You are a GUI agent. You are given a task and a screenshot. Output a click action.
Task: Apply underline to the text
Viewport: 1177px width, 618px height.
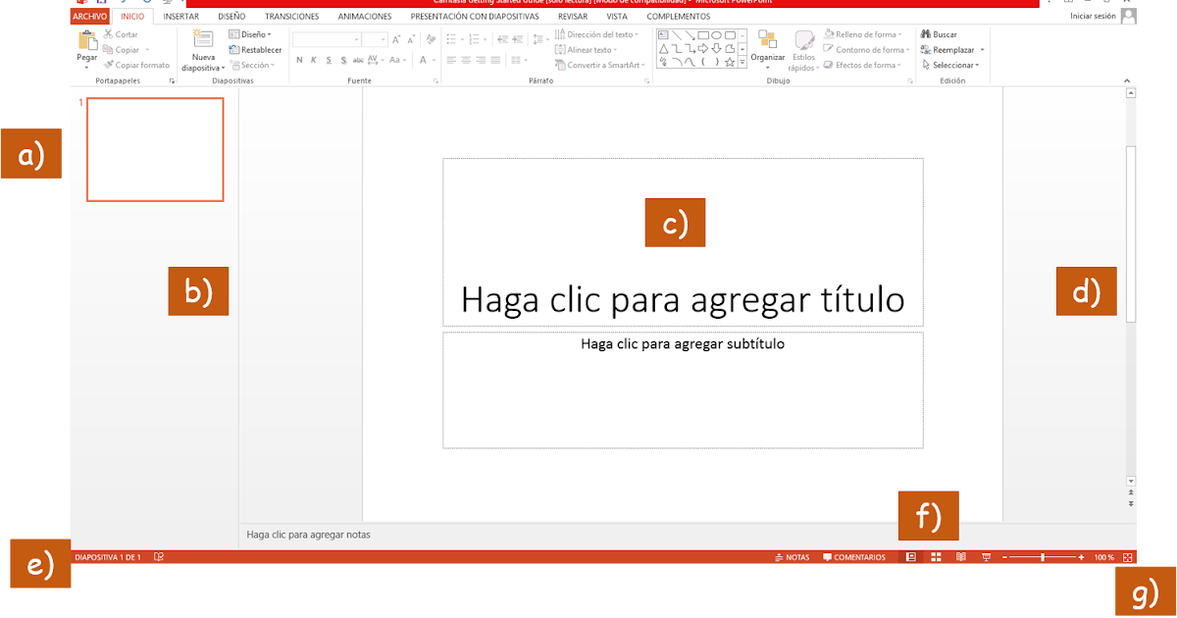click(329, 59)
